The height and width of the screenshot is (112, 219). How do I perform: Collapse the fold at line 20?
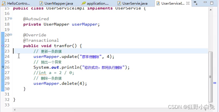(x=11, y=34)
